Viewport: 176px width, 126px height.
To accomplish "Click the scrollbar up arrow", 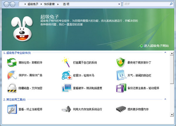I will [x=172, y=53].
